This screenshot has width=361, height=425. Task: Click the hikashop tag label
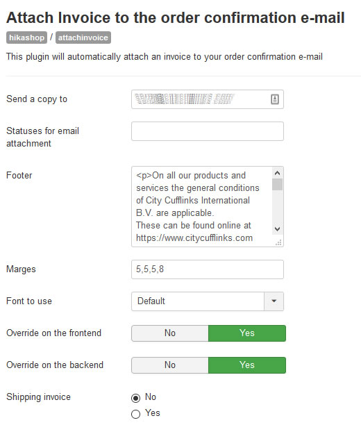(x=26, y=37)
